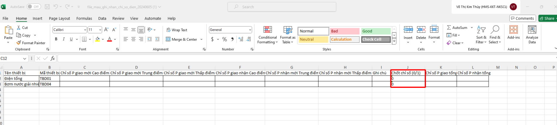Viewport: 557px width, 125px height.
Task: Click the Merge & Center icon
Action: coord(168,39)
